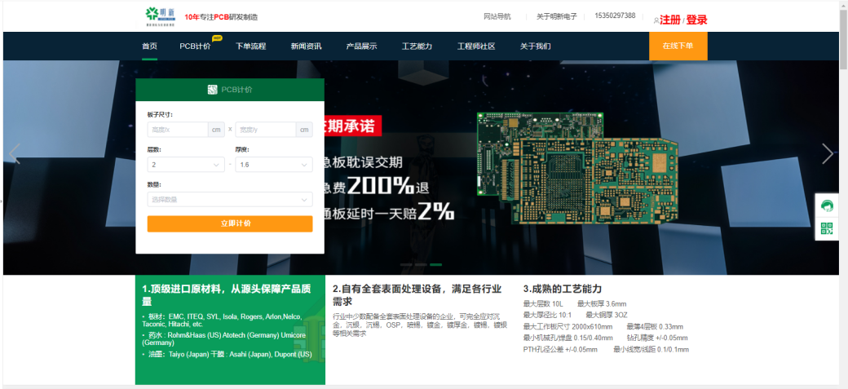
Task: Click the PCB icon in PCB计价 panel header
Action: click(212, 90)
